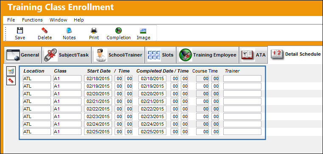The width and height of the screenshot is (323, 154).
Task: Click course time hours field in 02/25/2015 row
Action: pyautogui.click(x=202, y=132)
